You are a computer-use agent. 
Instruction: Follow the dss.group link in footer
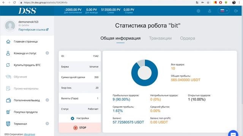(x=30, y=134)
